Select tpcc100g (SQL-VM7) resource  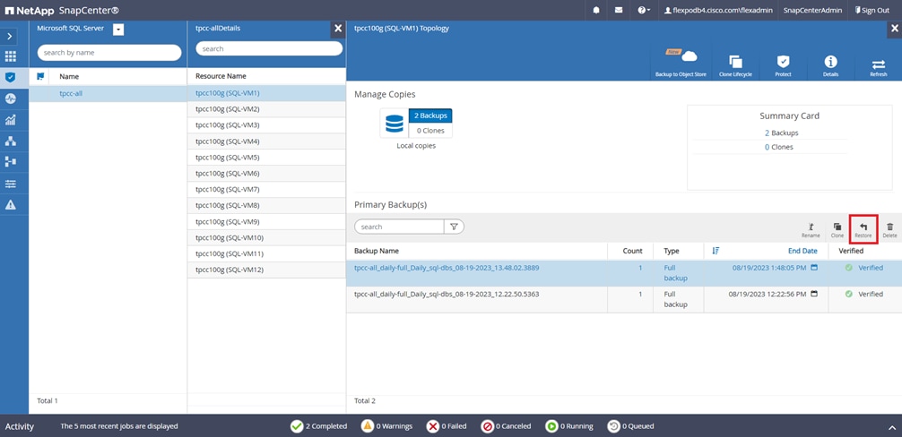266,189
